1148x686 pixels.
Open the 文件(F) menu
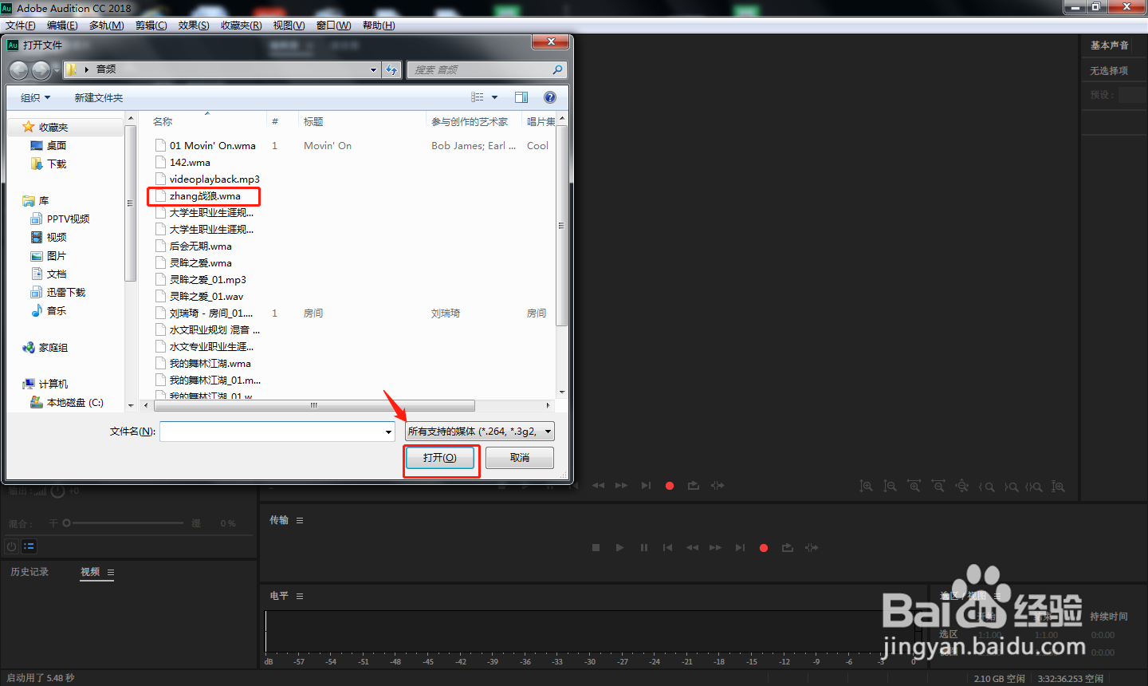click(x=21, y=26)
